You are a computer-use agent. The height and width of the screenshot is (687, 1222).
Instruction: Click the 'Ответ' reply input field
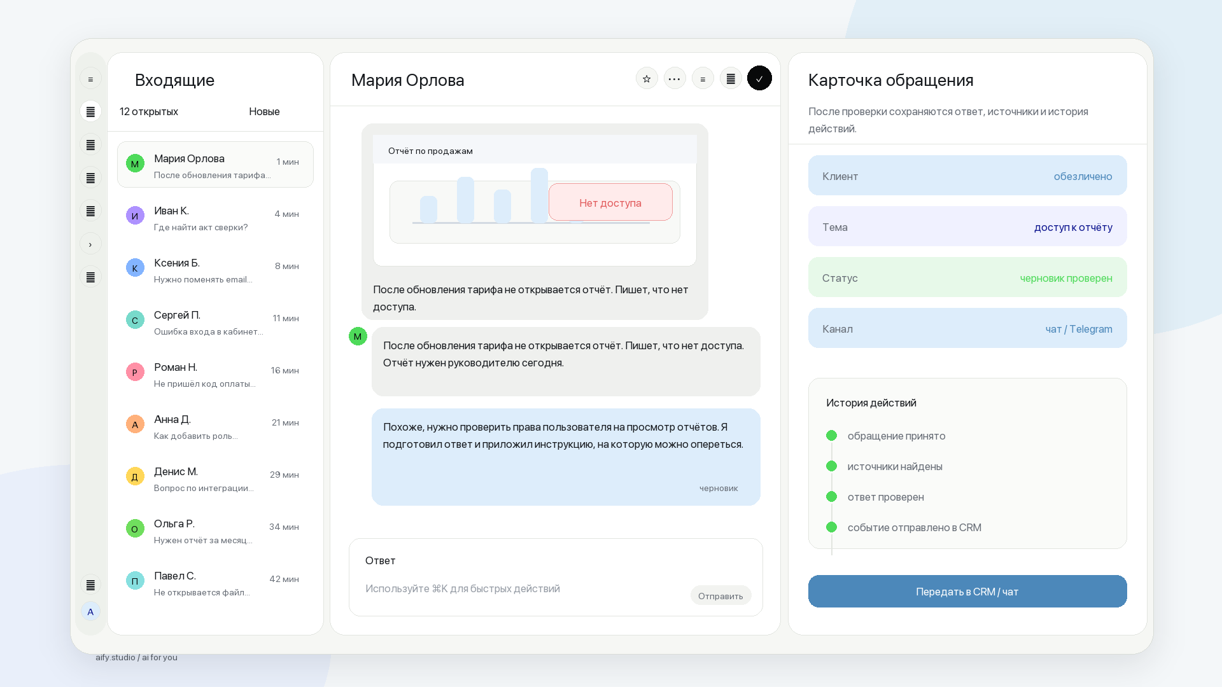556,577
